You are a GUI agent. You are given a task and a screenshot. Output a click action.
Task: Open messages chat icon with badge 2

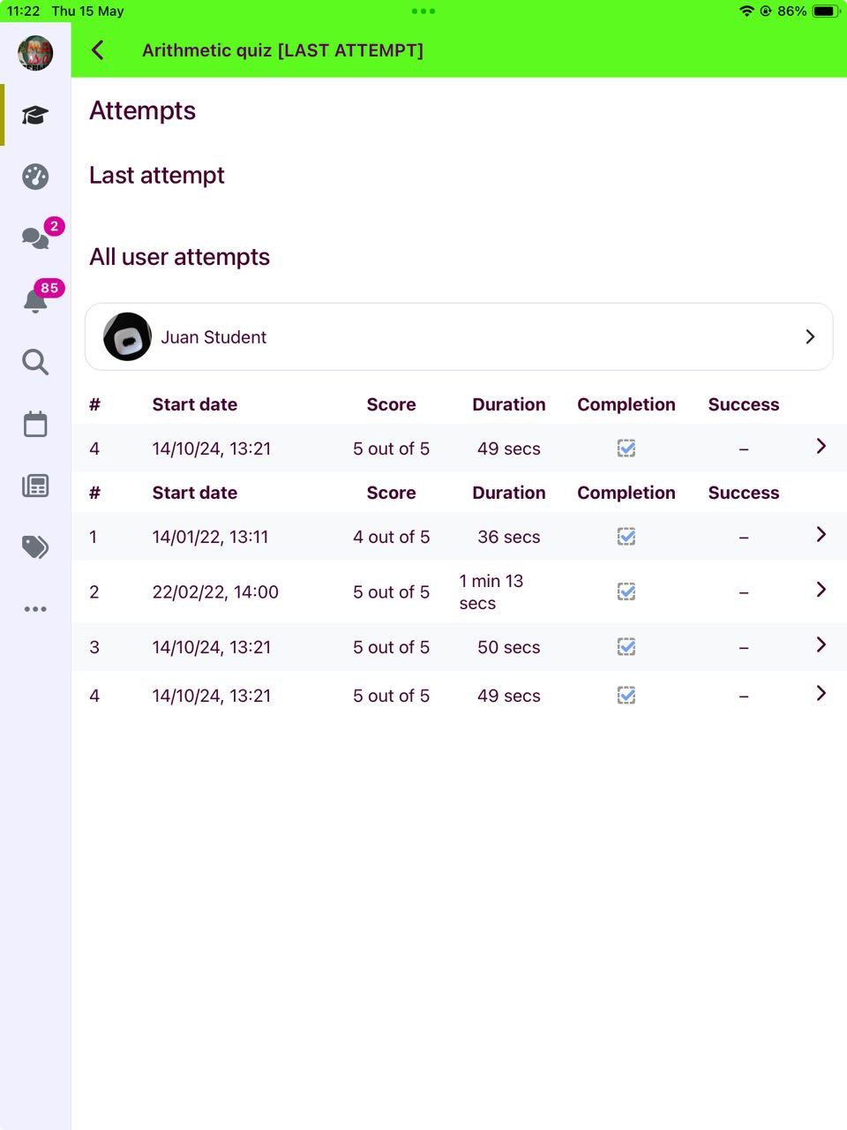(x=35, y=237)
